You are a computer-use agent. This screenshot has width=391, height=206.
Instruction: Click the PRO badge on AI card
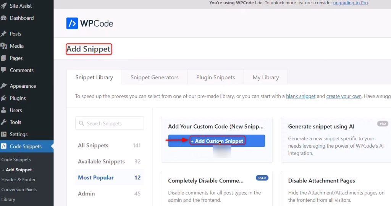click(x=383, y=124)
